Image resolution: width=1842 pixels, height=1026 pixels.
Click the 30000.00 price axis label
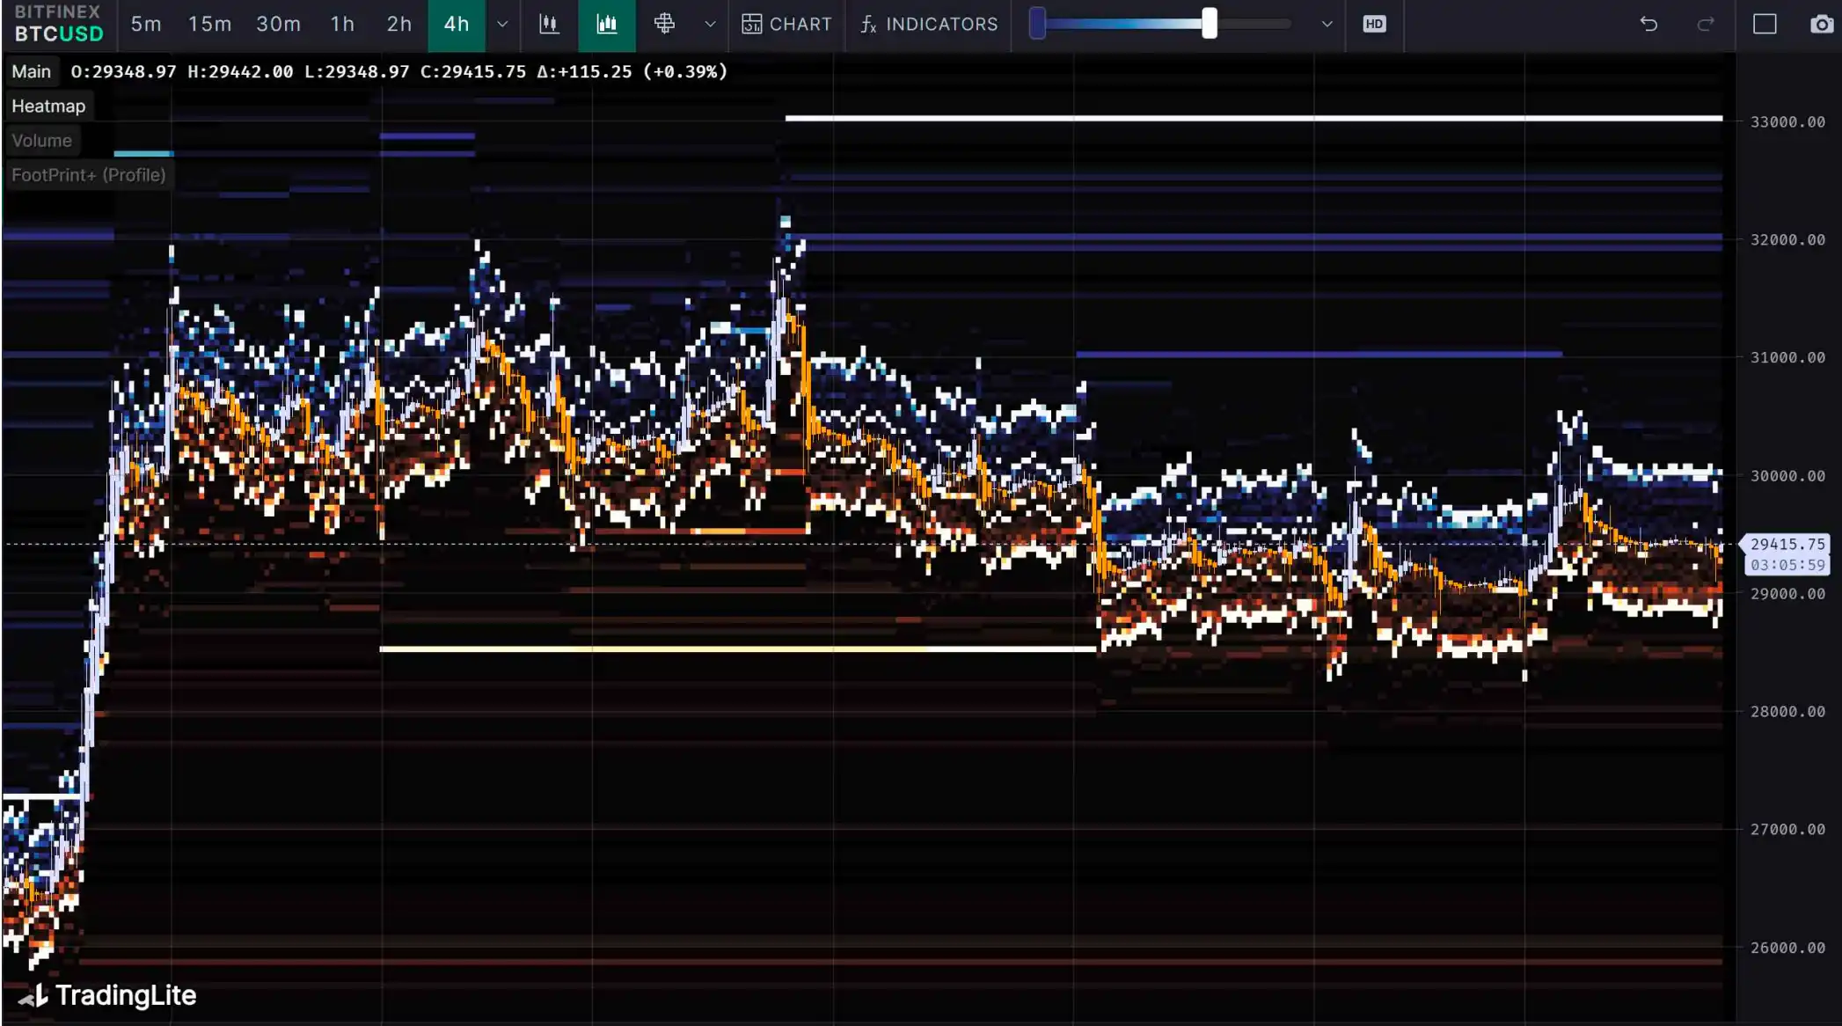tap(1787, 476)
